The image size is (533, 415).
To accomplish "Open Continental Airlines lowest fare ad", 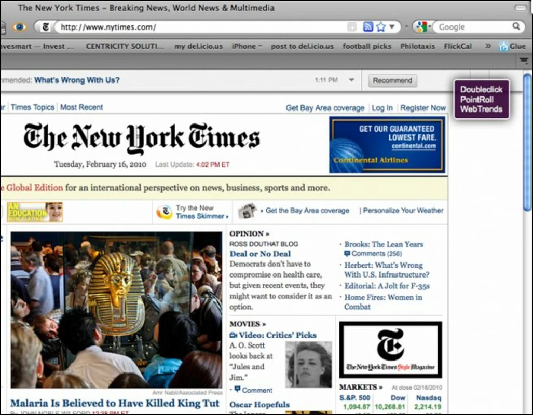I will (387, 145).
